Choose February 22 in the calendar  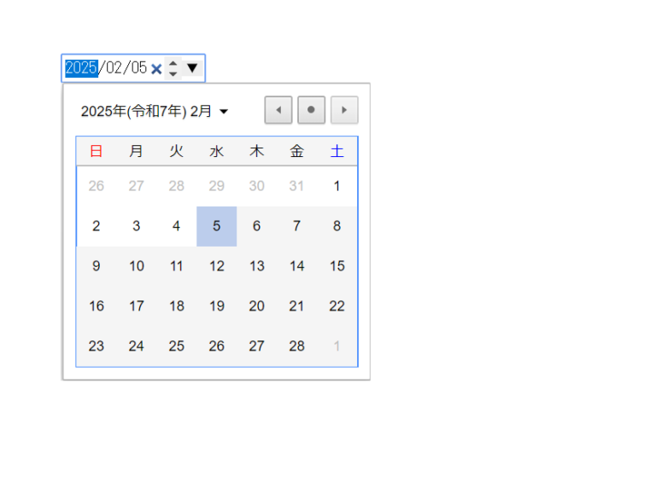[337, 306]
